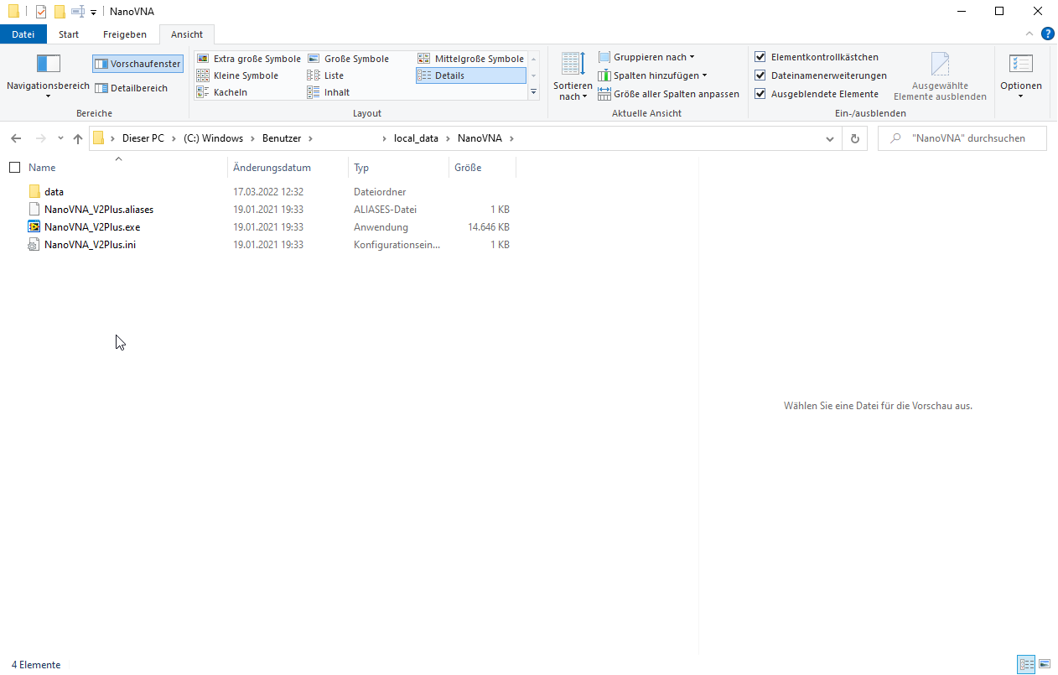1058x675 pixels.
Task: Uncheck Ausgeblendete Elemente checkbox
Action: pos(760,94)
